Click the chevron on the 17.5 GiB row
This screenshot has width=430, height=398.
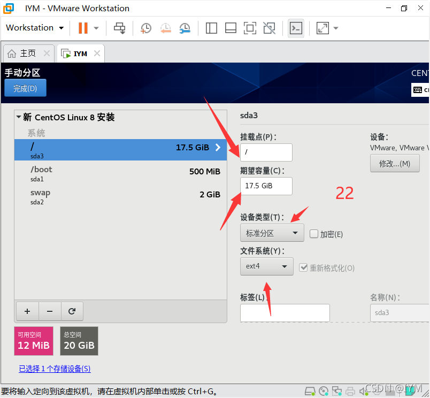point(218,147)
